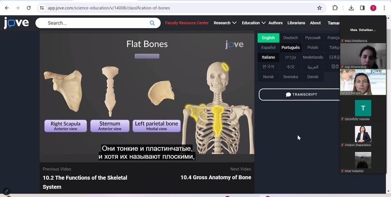
Task: Select English language
Action: coord(268,38)
